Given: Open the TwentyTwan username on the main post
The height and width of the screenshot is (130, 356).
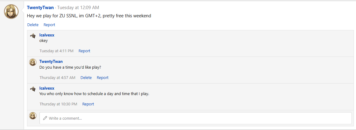Looking at the screenshot, I should point(40,8).
